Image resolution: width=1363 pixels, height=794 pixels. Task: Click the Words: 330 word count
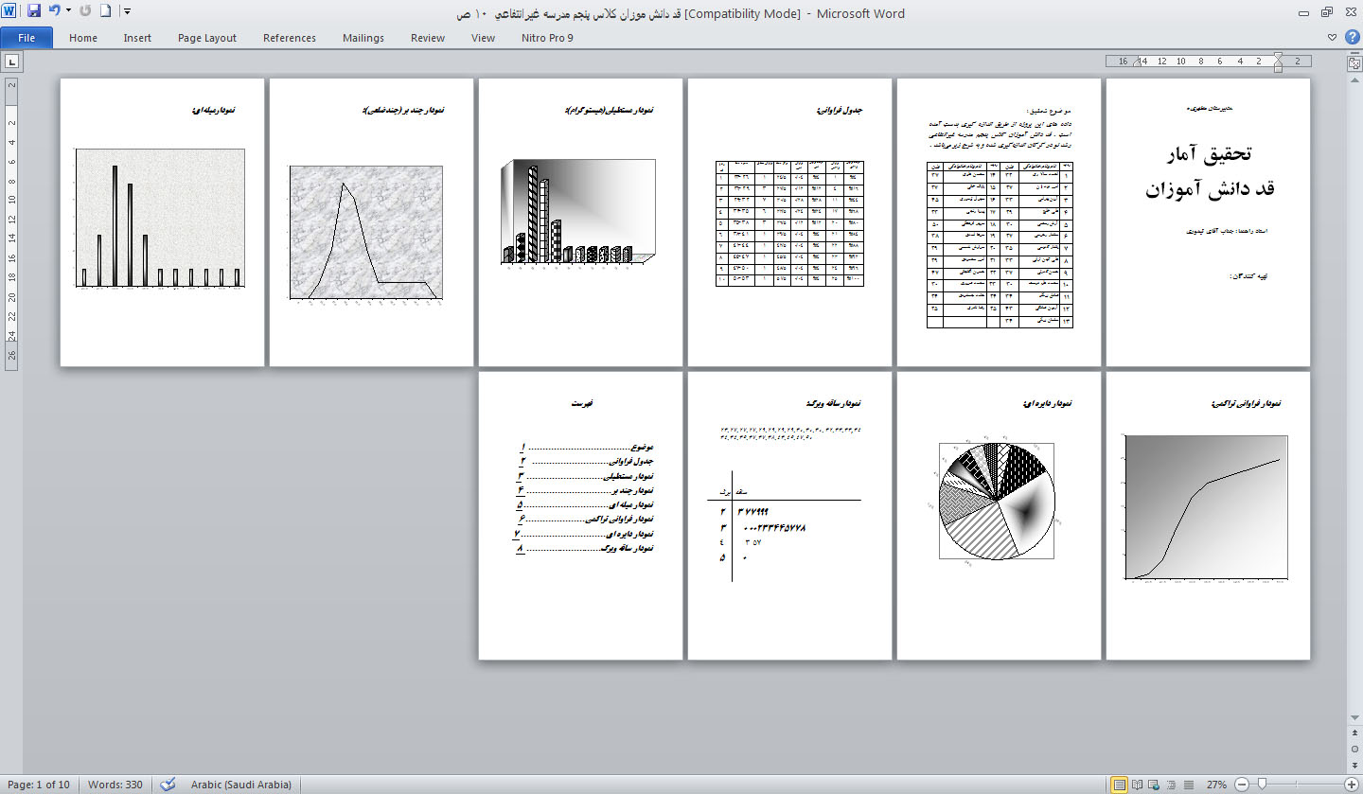click(x=115, y=785)
